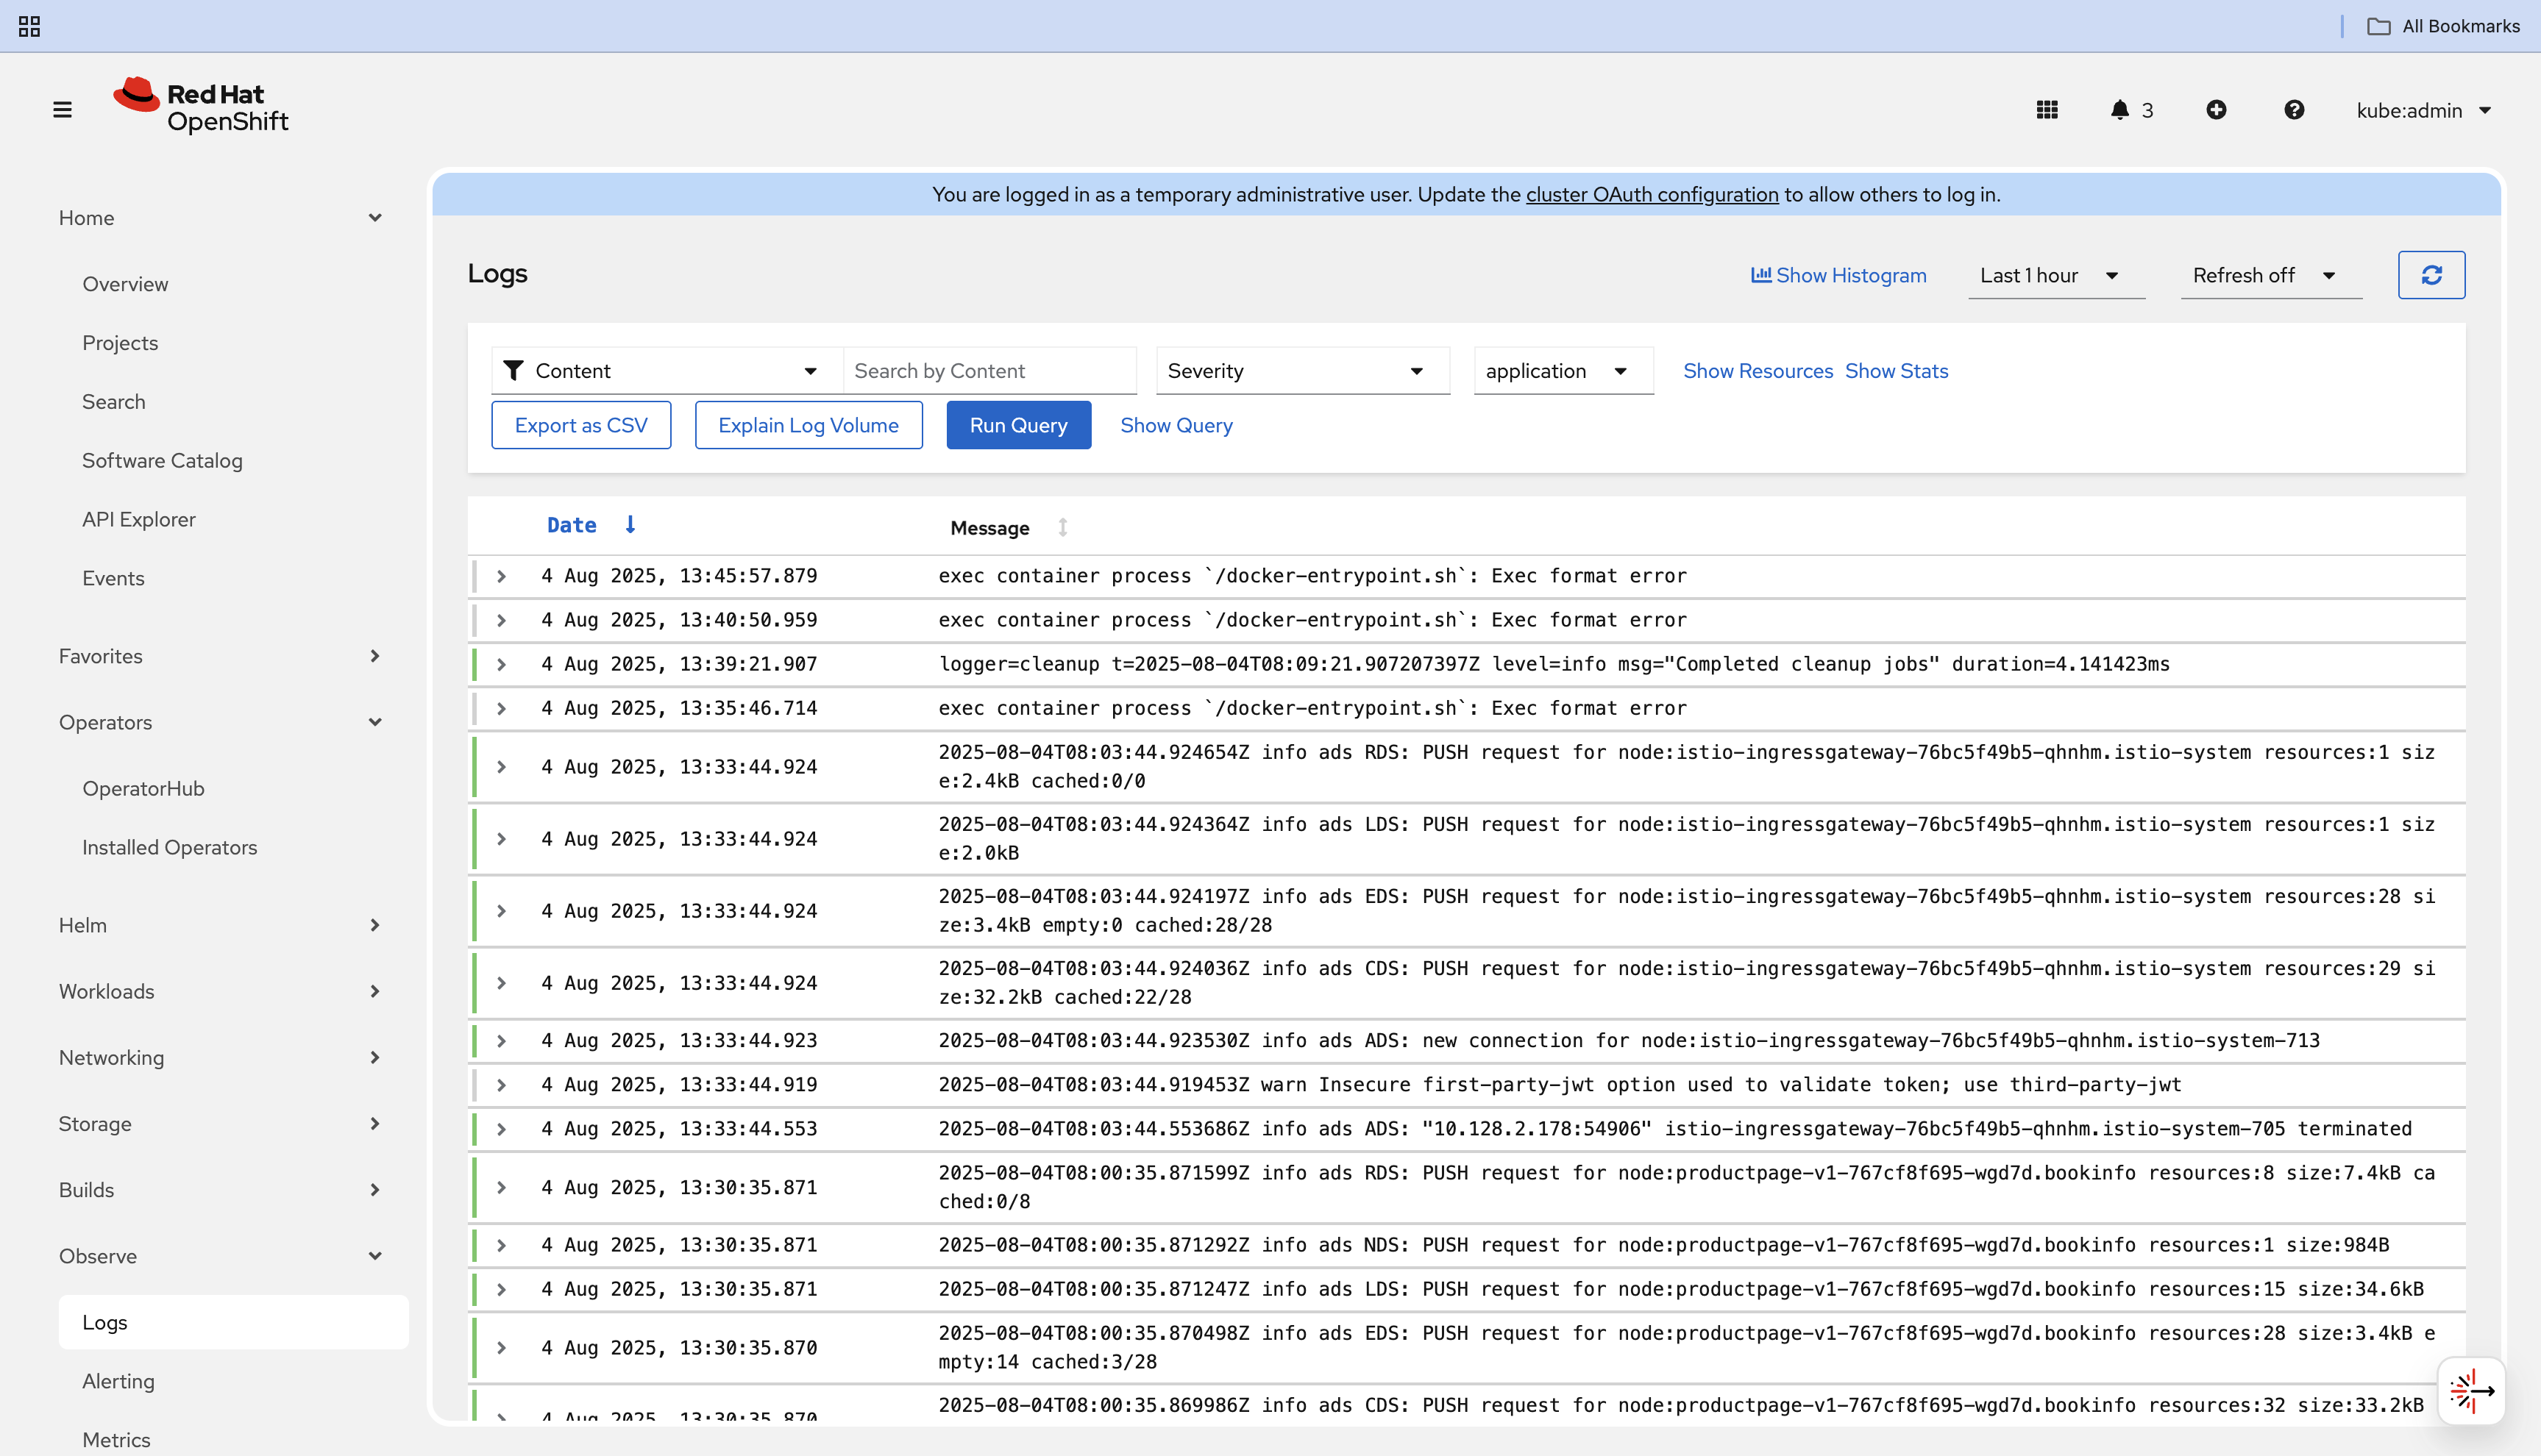Select Alerting in the Observe menu

point(118,1381)
